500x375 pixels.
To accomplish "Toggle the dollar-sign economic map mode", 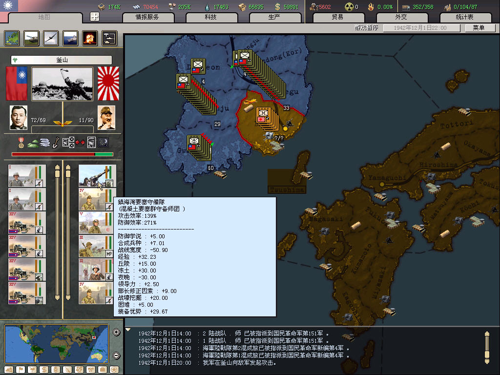I will coord(43,370).
